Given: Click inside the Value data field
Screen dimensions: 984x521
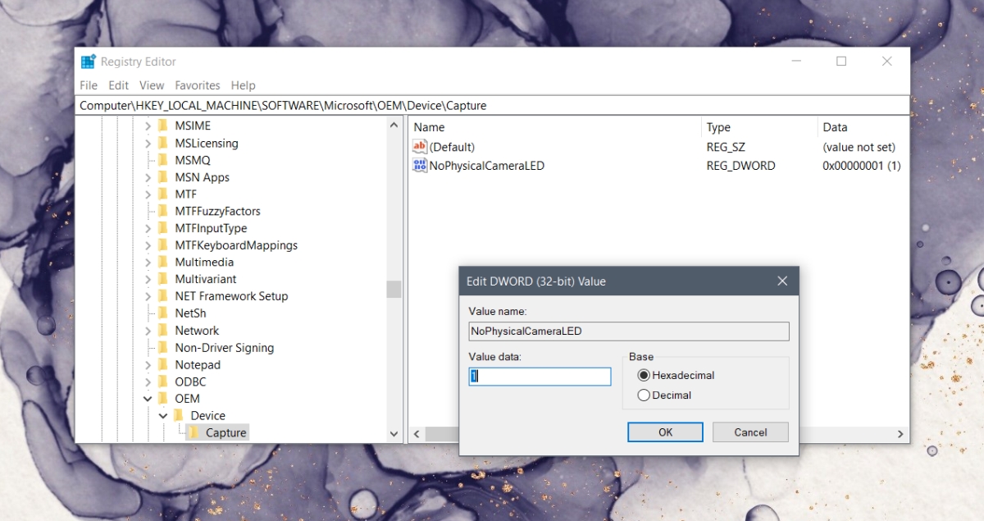Looking at the screenshot, I should point(539,376).
